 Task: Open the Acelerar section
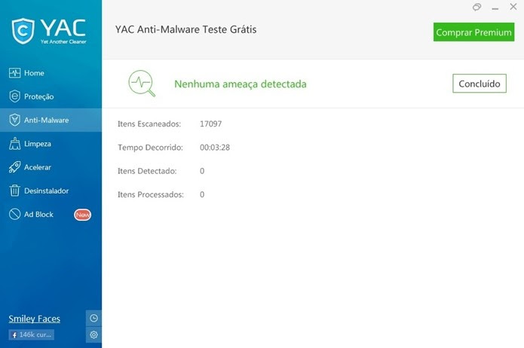[51, 167]
